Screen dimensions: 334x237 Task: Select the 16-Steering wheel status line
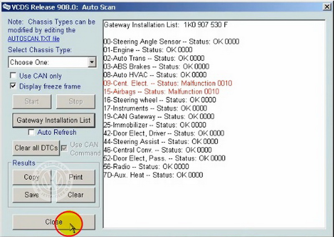(160, 100)
